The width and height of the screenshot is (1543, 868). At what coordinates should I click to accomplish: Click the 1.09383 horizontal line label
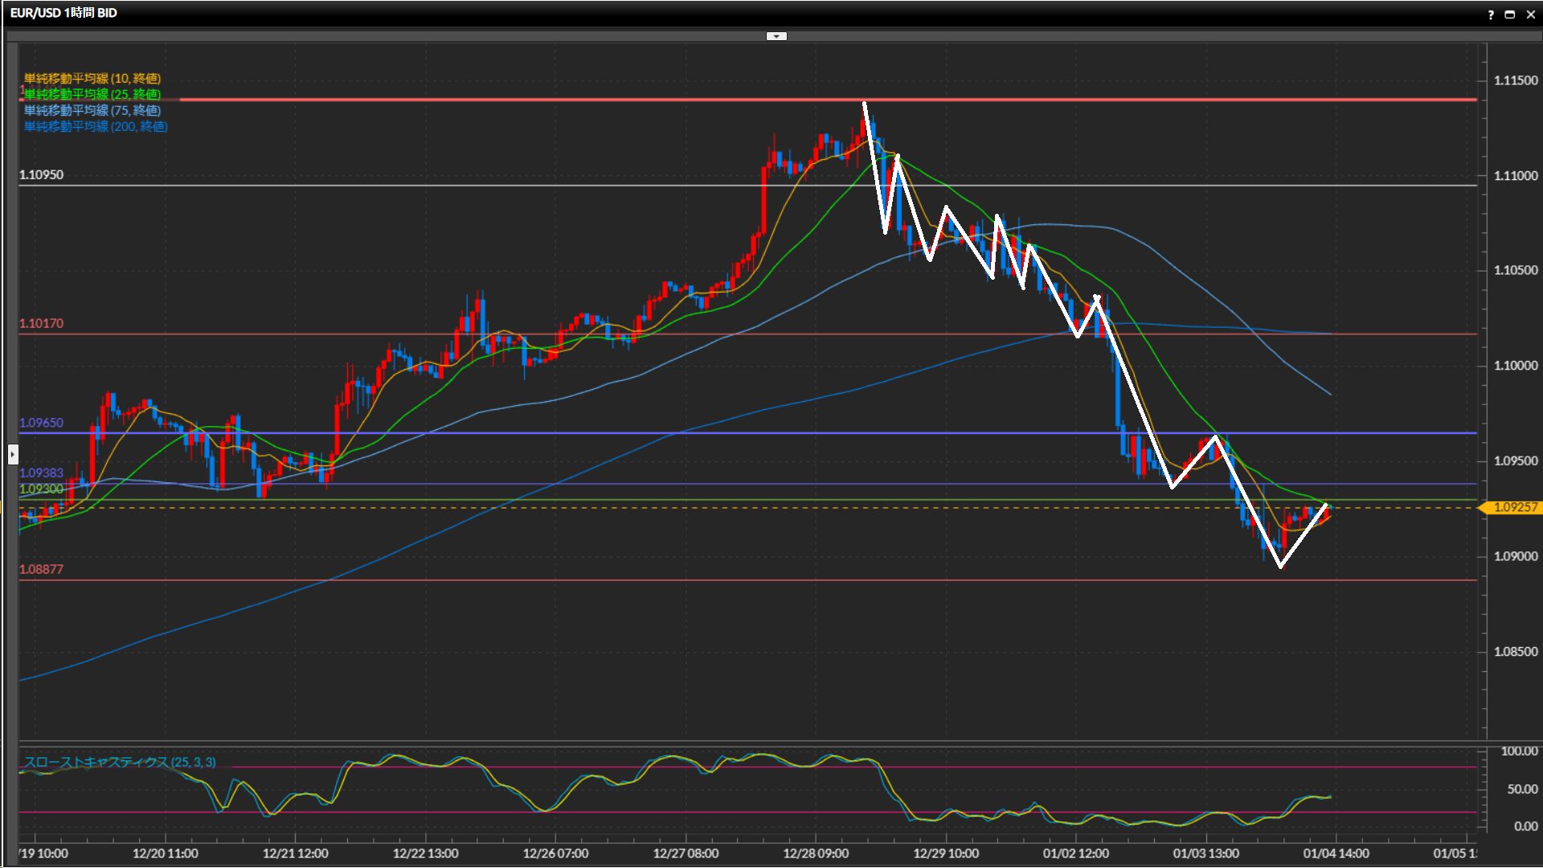click(41, 473)
